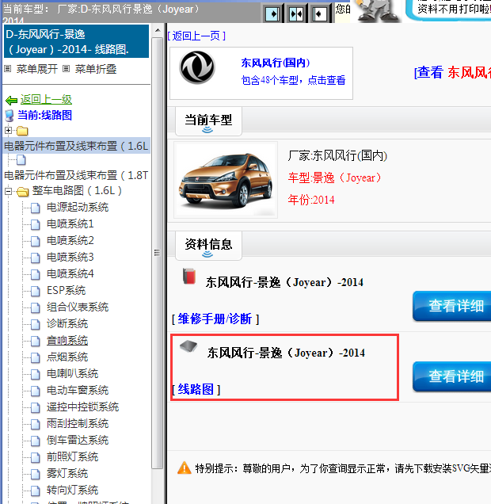Open 诊断系统 diagram
Image resolution: width=491 pixels, height=504 pixels.
pos(67,323)
